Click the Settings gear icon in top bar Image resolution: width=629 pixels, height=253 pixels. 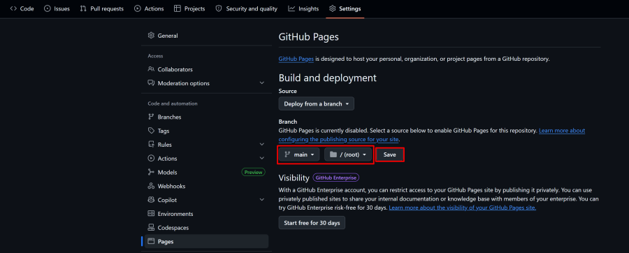pos(332,8)
